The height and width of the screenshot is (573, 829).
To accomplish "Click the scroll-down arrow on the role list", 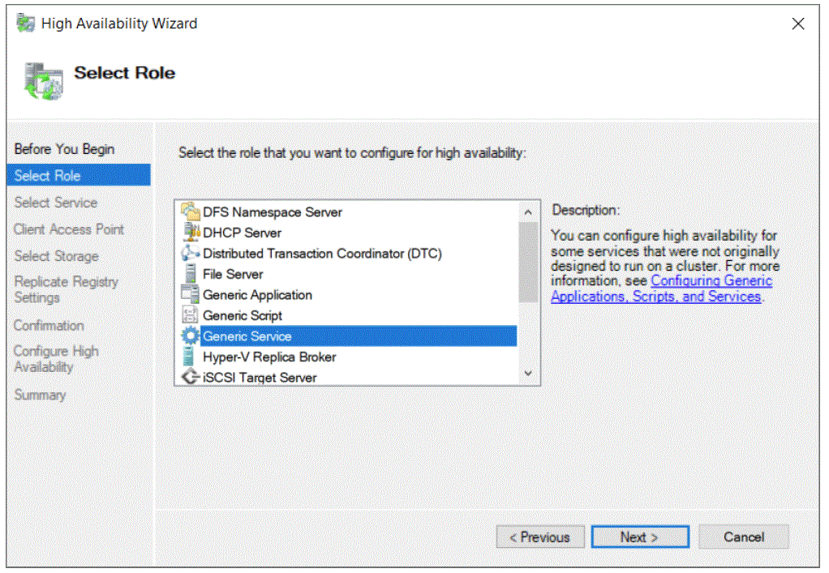I will [528, 373].
